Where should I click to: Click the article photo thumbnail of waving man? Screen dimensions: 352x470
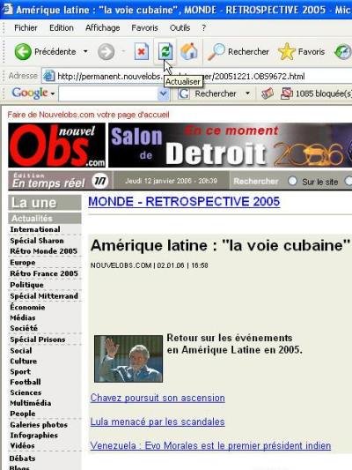click(x=128, y=359)
